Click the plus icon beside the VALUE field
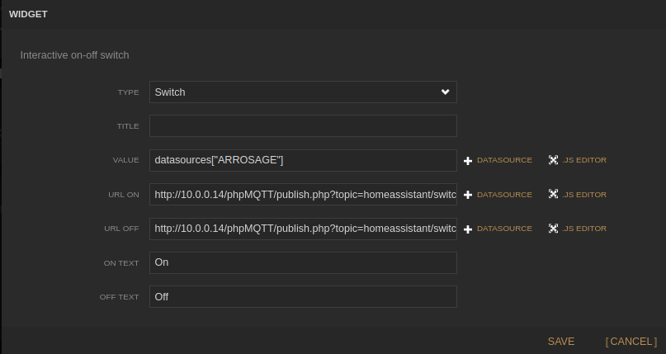The height and width of the screenshot is (354, 666). (x=468, y=161)
